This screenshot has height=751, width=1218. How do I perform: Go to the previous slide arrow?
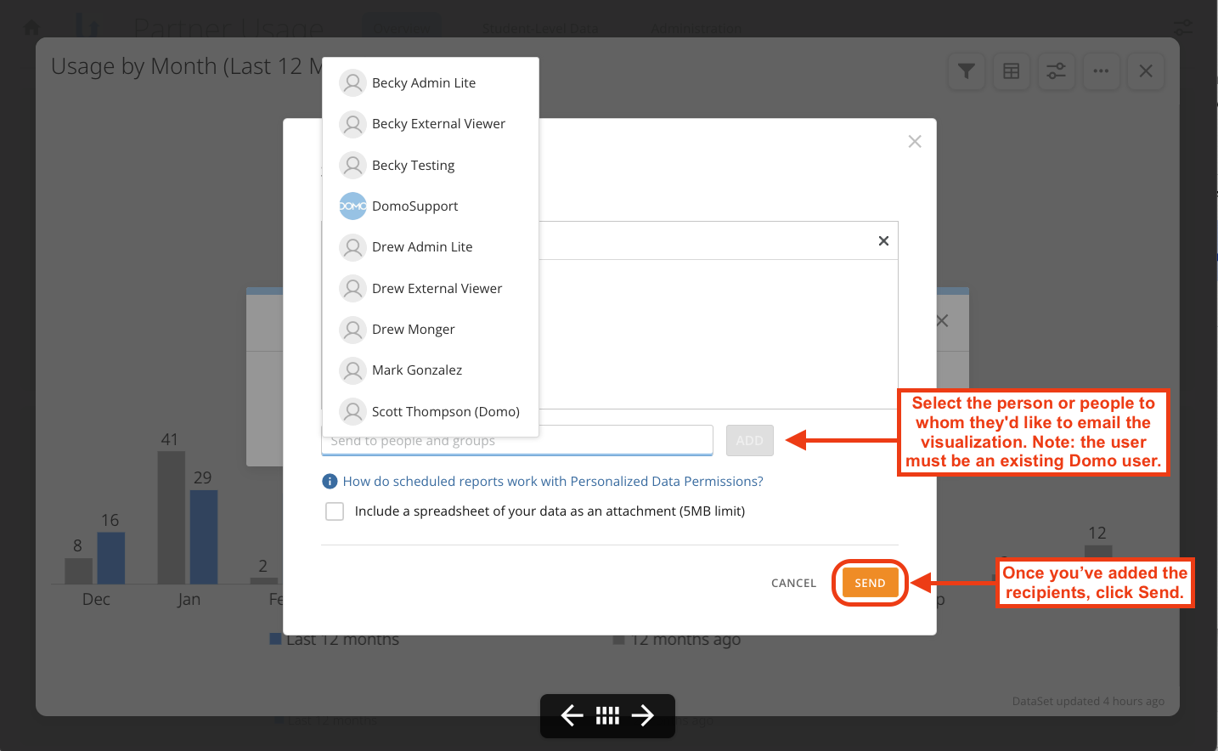(x=572, y=715)
